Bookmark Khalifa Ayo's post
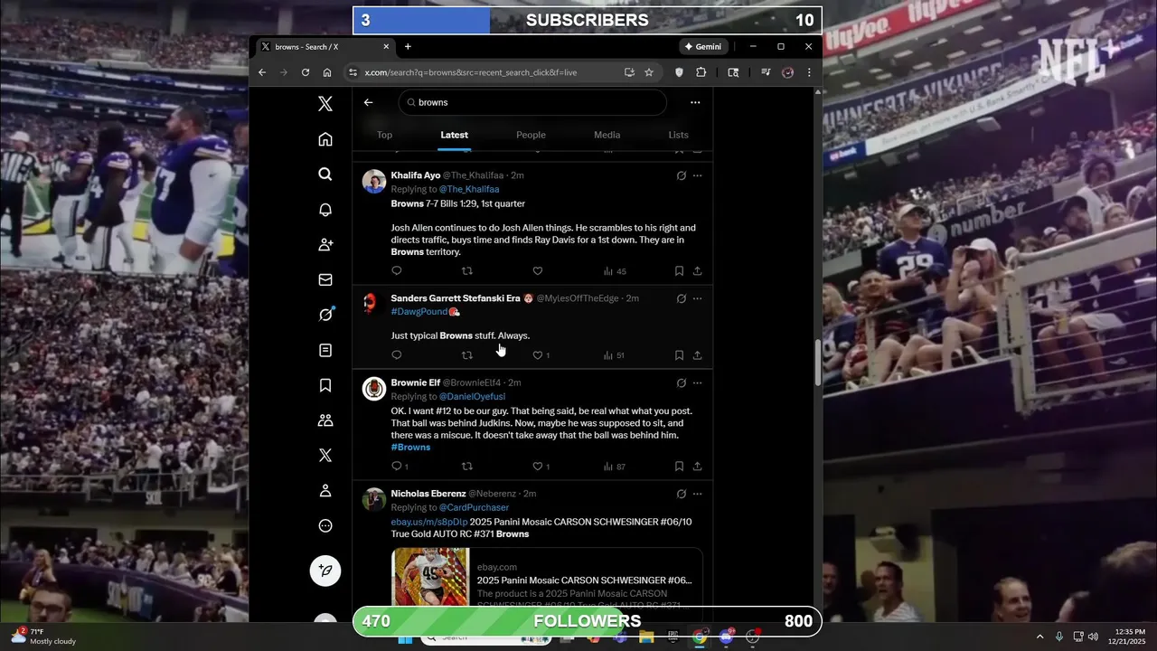The image size is (1157, 651). (x=679, y=270)
